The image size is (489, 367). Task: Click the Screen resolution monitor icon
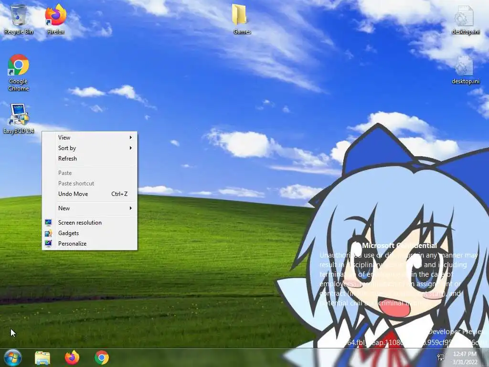pos(48,223)
